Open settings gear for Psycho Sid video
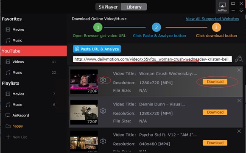 click(103, 142)
